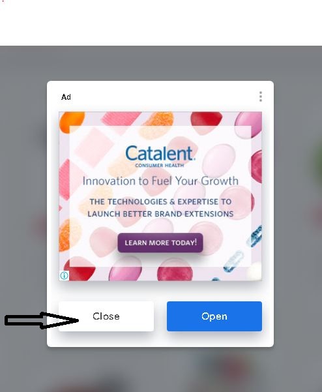Viewport: 322px width, 392px height.
Task: Click the red gummy at ad's top right
Action: click(207, 120)
